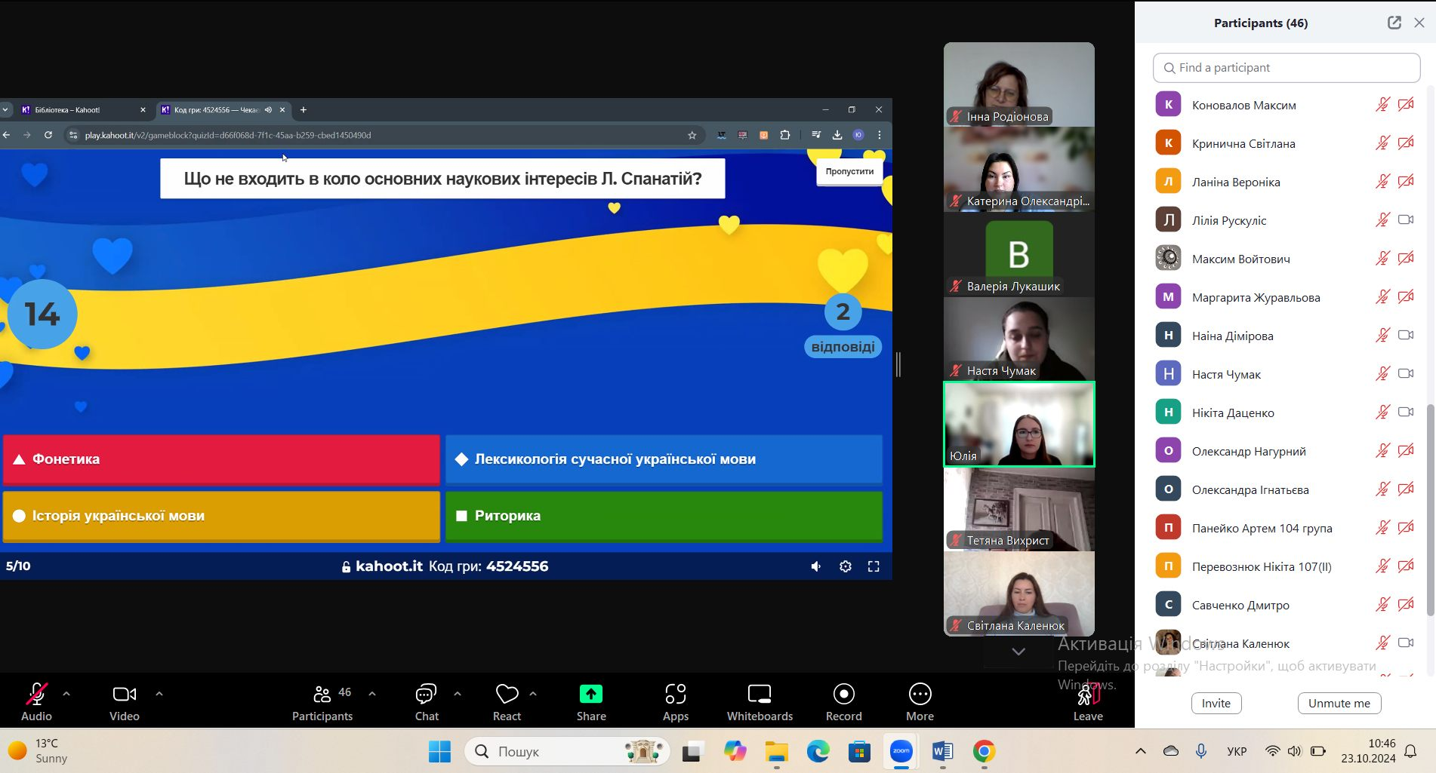This screenshot has width=1436, height=773.
Task: Open the Apps icon in Zoom toolbar
Action: click(x=675, y=694)
